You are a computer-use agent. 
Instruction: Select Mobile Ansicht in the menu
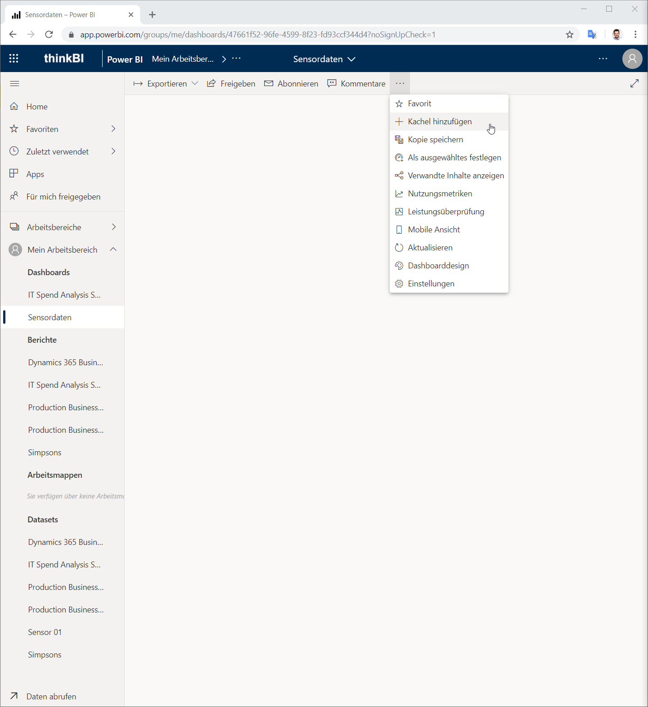click(x=449, y=230)
